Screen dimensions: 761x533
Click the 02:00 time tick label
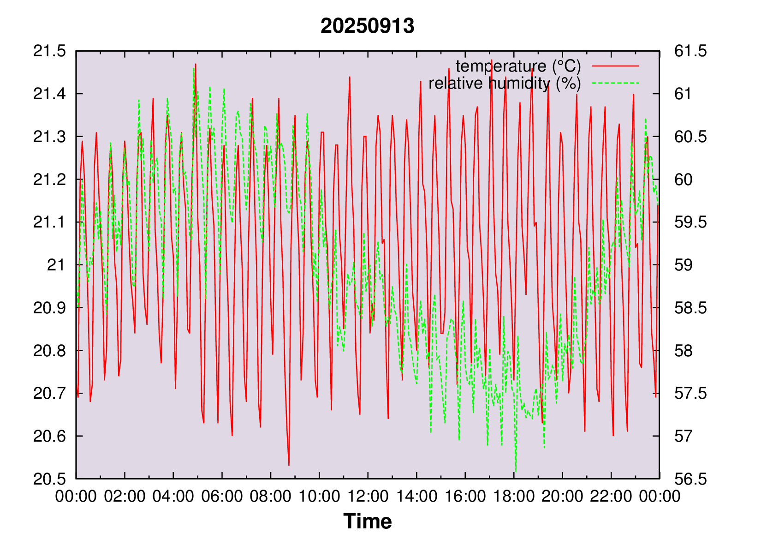click(x=125, y=497)
